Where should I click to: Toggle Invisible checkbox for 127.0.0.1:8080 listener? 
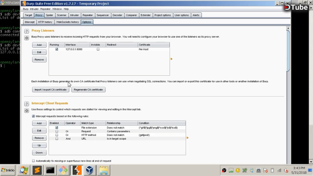98,49
